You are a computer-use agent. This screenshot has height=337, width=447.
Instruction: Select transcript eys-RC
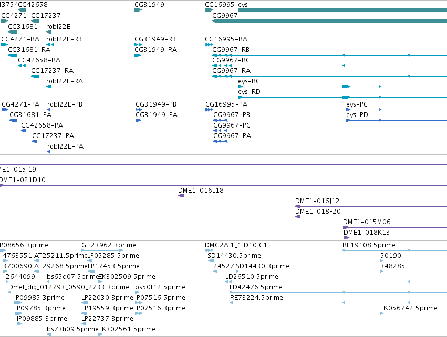point(249,81)
